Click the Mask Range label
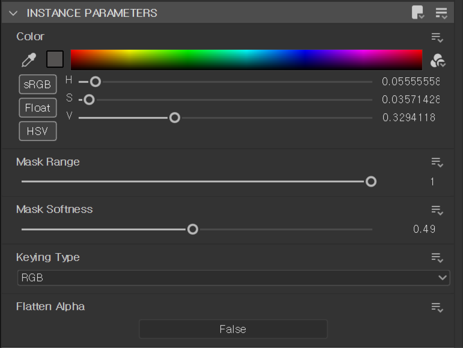This screenshot has width=463, height=348. coord(48,162)
